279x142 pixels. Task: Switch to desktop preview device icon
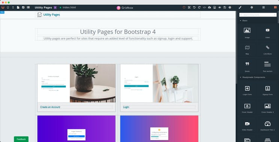(x=3, y=7)
